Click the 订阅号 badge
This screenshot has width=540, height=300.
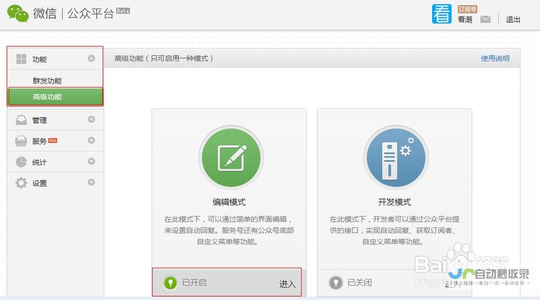coord(467,9)
